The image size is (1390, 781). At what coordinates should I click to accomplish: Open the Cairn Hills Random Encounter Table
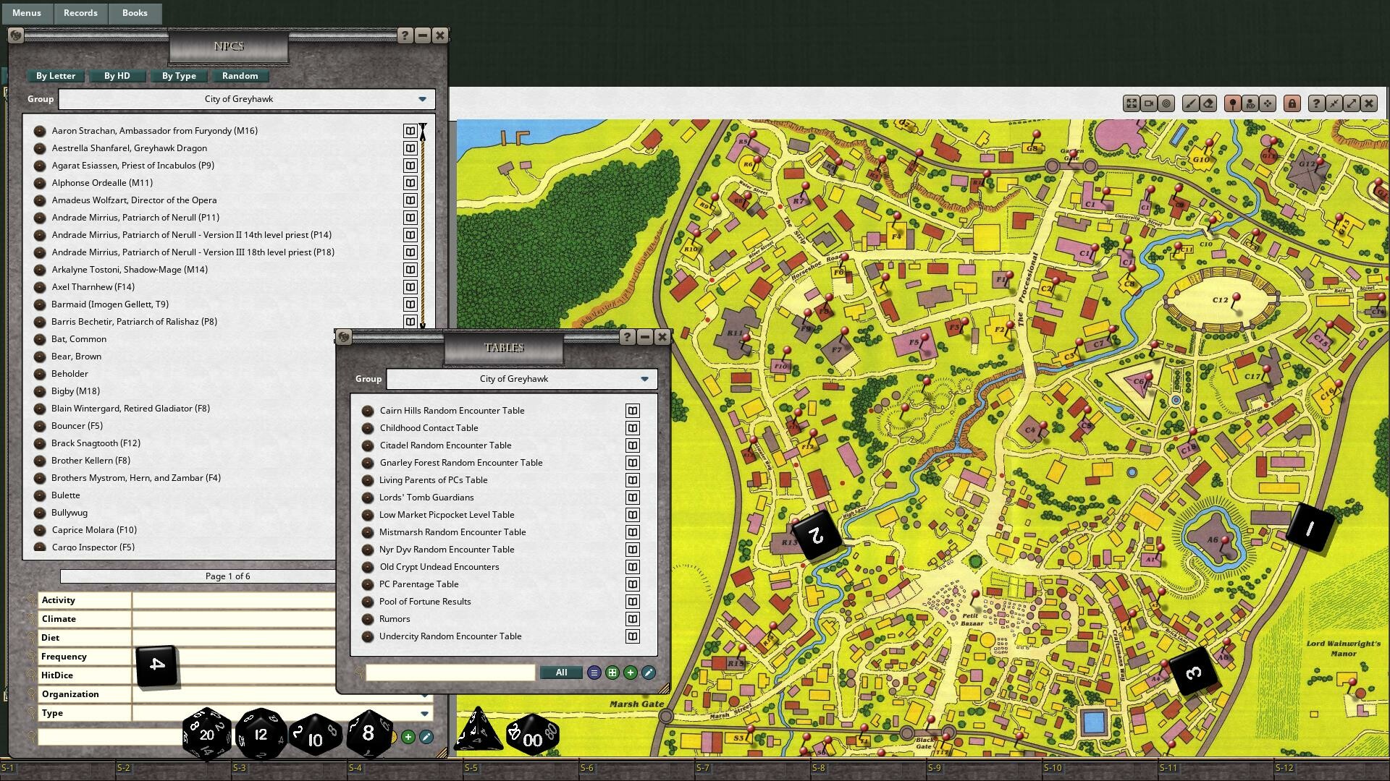click(x=452, y=410)
